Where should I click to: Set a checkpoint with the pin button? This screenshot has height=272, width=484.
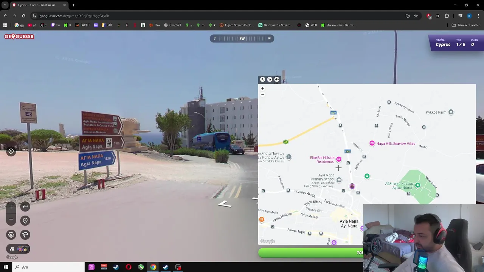[x=25, y=221]
